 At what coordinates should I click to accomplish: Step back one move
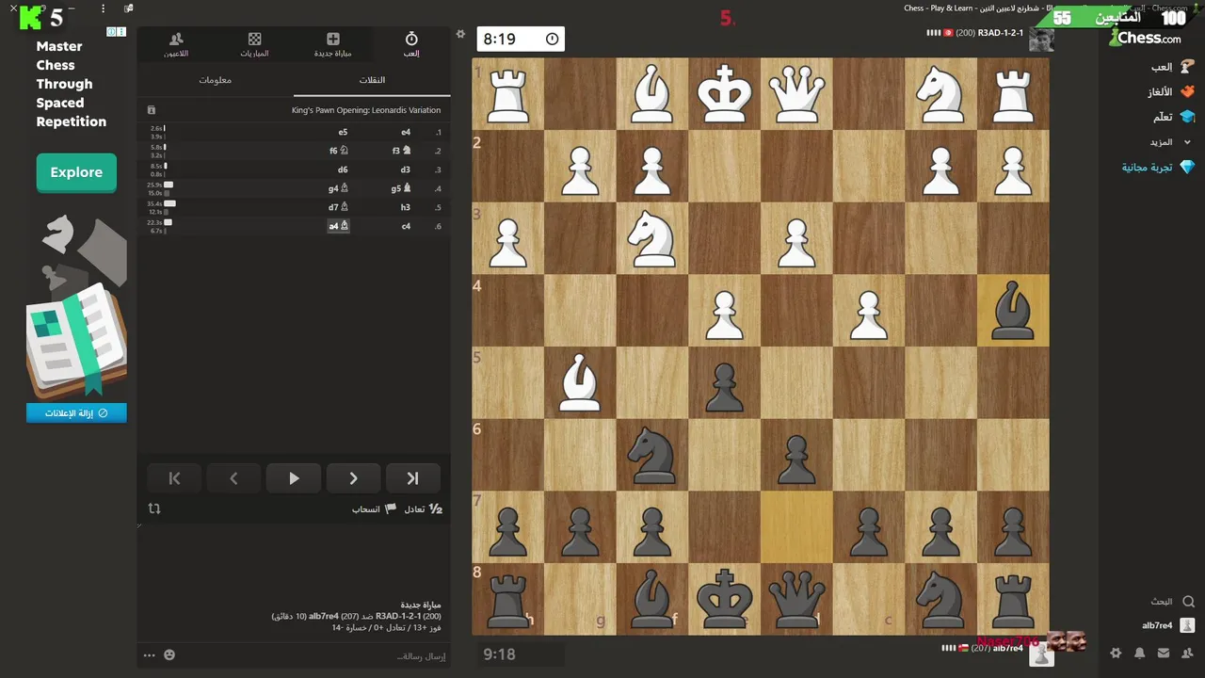point(233,478)
